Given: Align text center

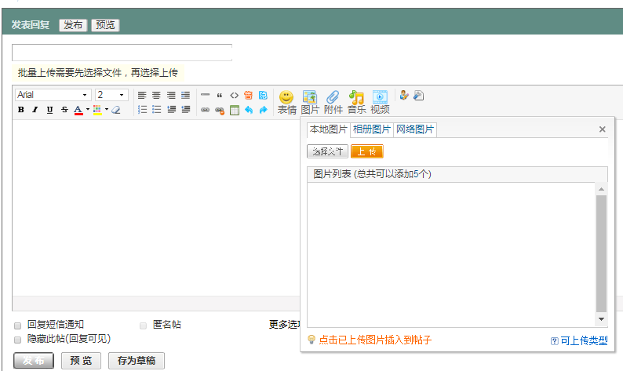Looking at the screenshot, I should pyautogui.click(x=157, y=96).
